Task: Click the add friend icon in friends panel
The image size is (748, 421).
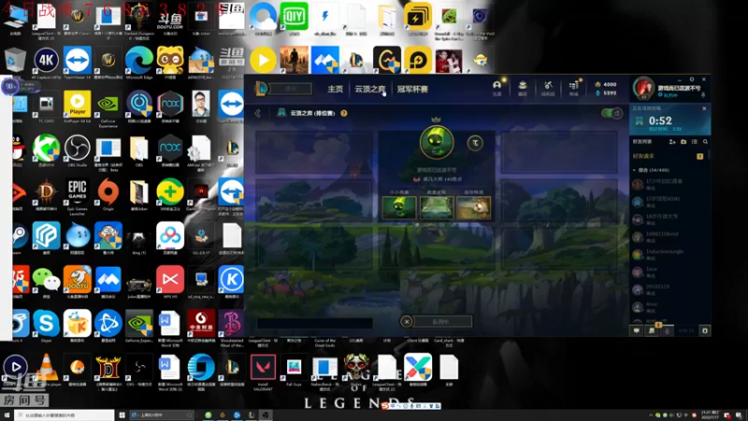Action: click(x=672, y=142)
